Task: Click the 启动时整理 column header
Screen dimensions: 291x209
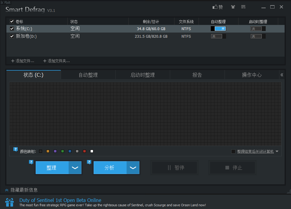Action: click(258, 22)
